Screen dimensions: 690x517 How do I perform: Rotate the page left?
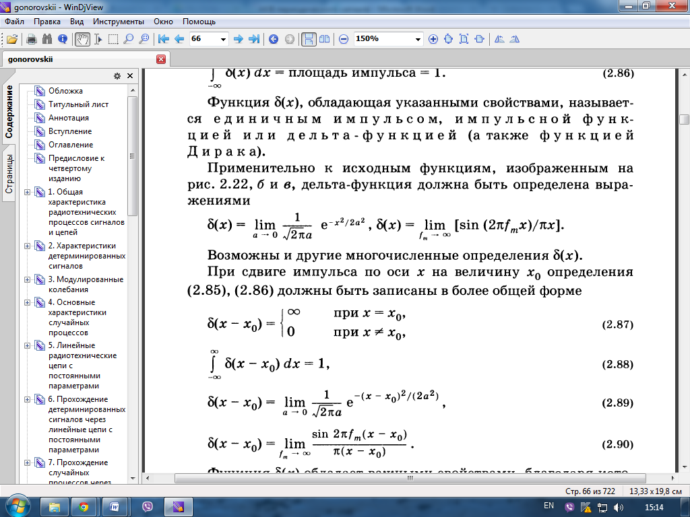pyautogui.click(x=499, y=39)
